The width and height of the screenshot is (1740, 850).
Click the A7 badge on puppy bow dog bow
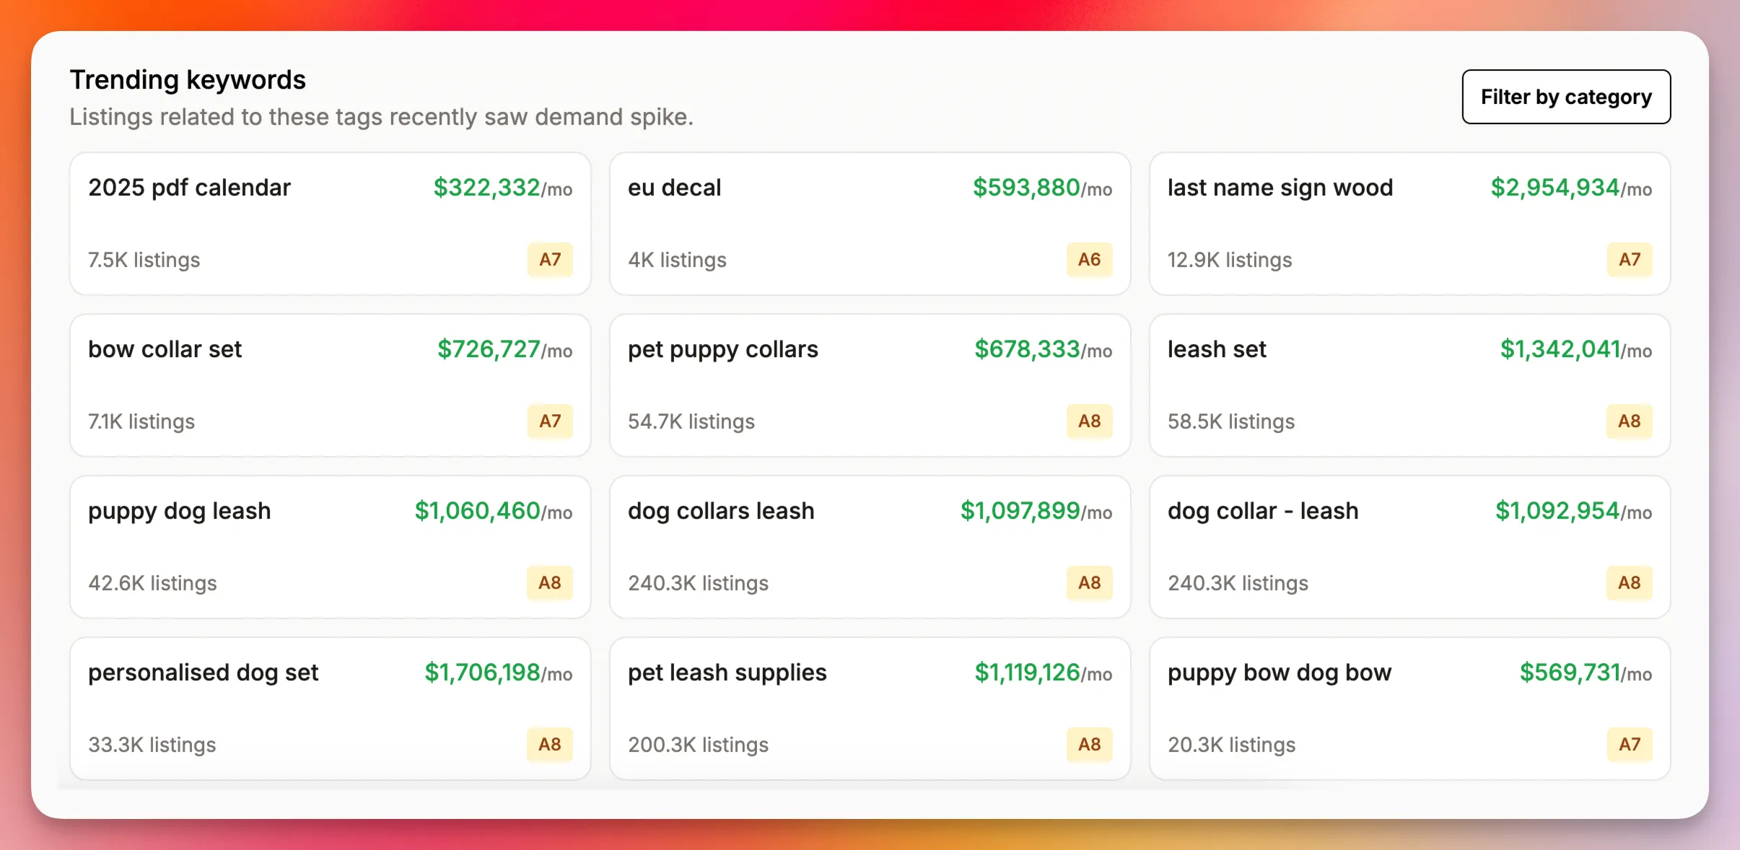(x=1629, y=745)
